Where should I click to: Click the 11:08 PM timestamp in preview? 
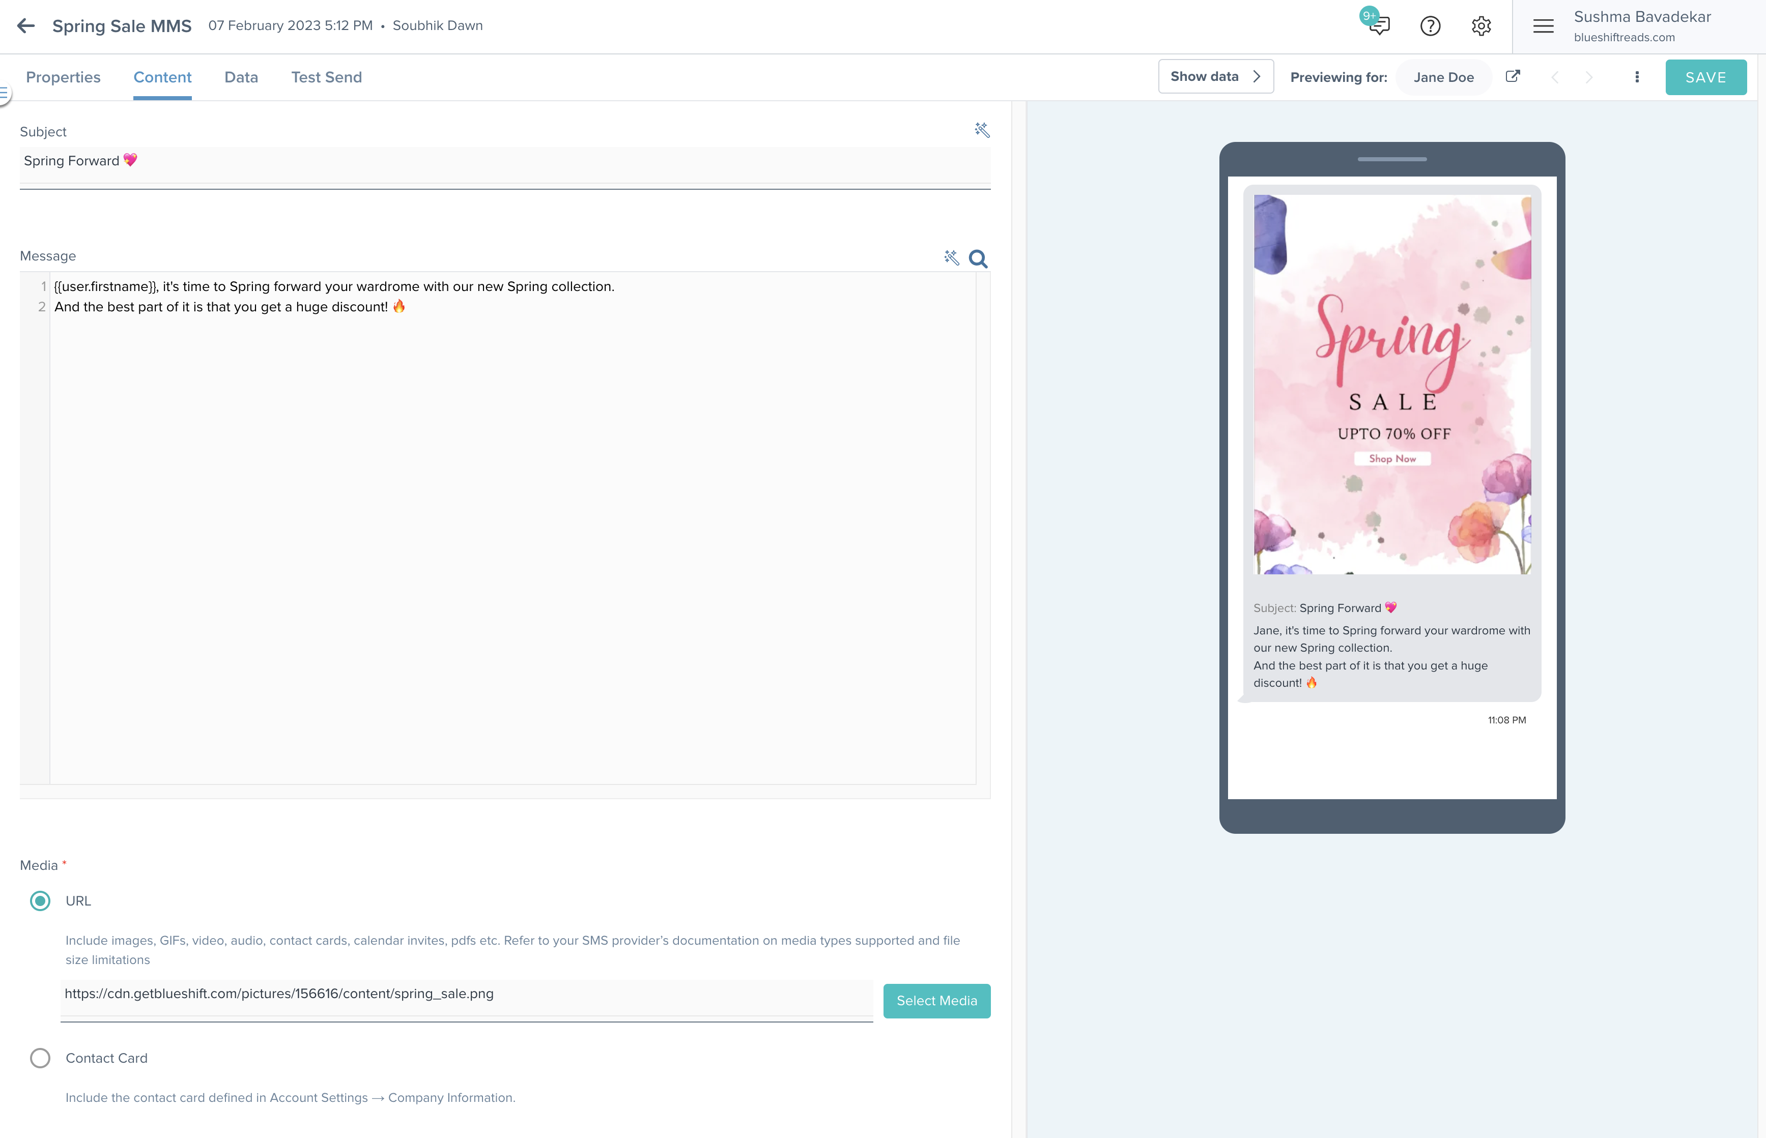click(x=1506, y=720)
